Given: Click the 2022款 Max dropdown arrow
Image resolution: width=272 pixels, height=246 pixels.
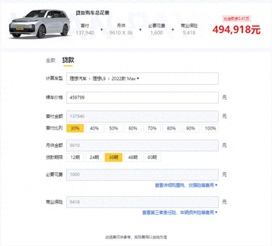Looking at the screenshot, I should [x=138, y=79].
